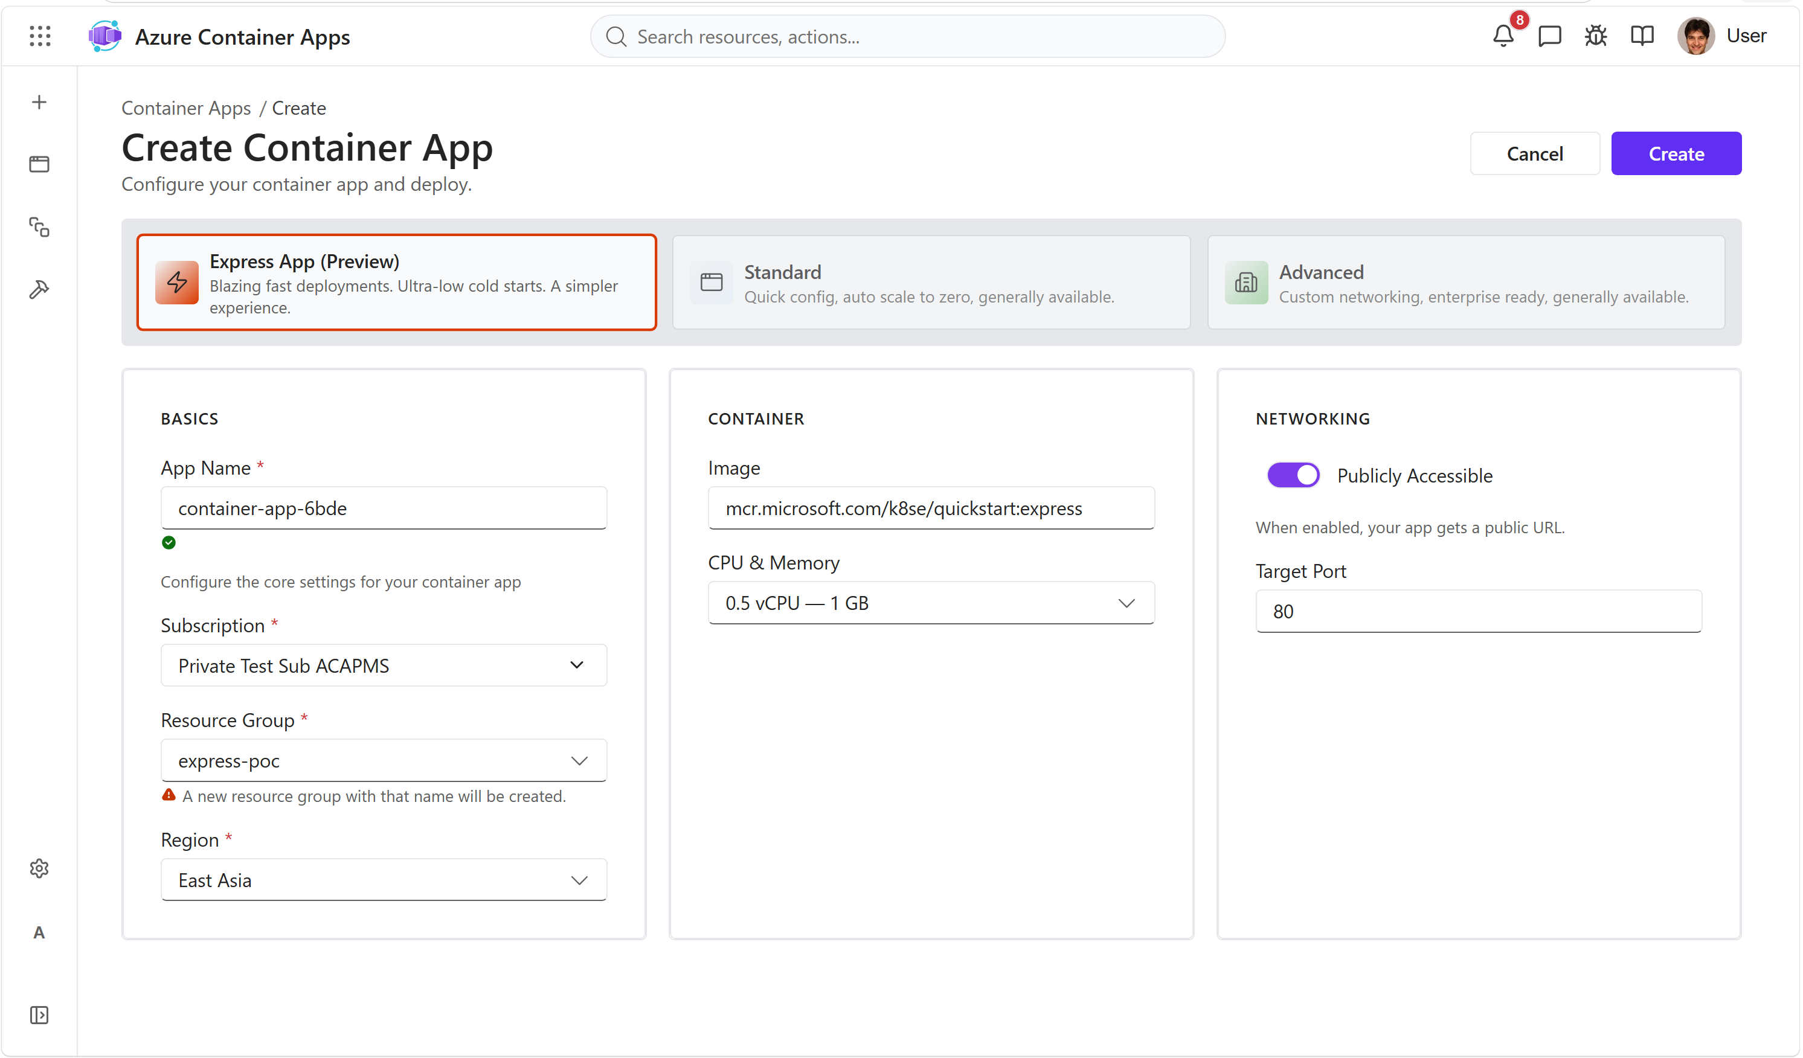Open the CPU & Memory dropdown
Viewport: 1803px width, 1058px height.
tap(931, 603)
